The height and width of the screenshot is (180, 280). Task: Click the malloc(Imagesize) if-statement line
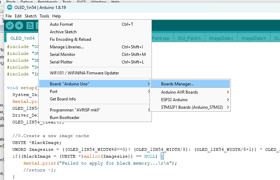(x=88, y=156)
